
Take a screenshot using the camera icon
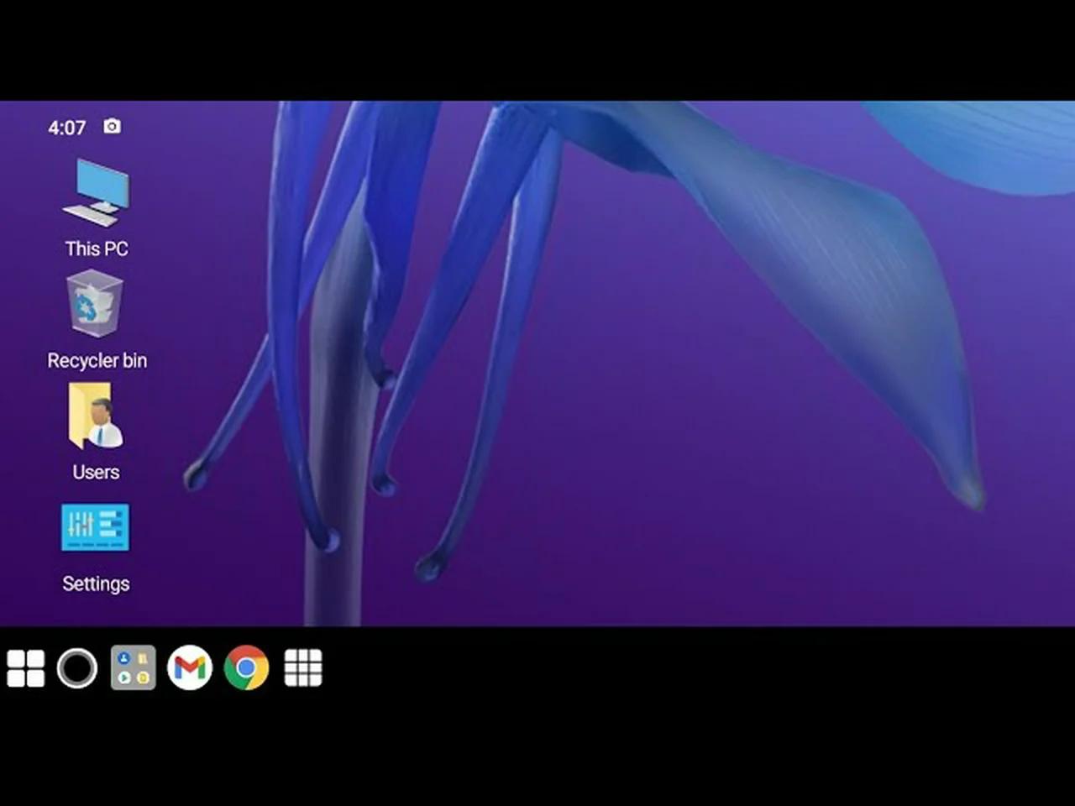click(112, 126)
